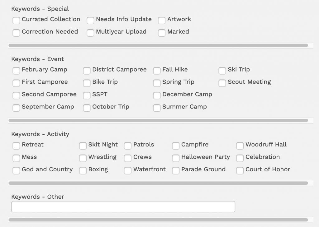Select the Correction Needed checkbox
Viewport: 319px width, 227px height.
pos(16,33)
